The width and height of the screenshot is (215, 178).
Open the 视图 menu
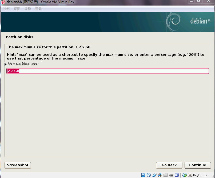(17, 9)
